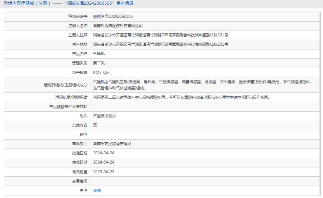323x198 pixels.
Task: Click the 管理类别 label
Action: tap(80, 63)
